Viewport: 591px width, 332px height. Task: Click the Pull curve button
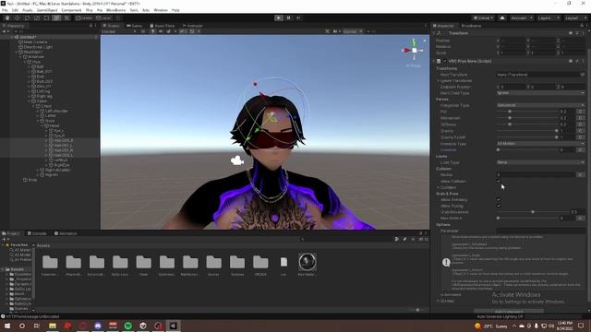click(581, 112)
